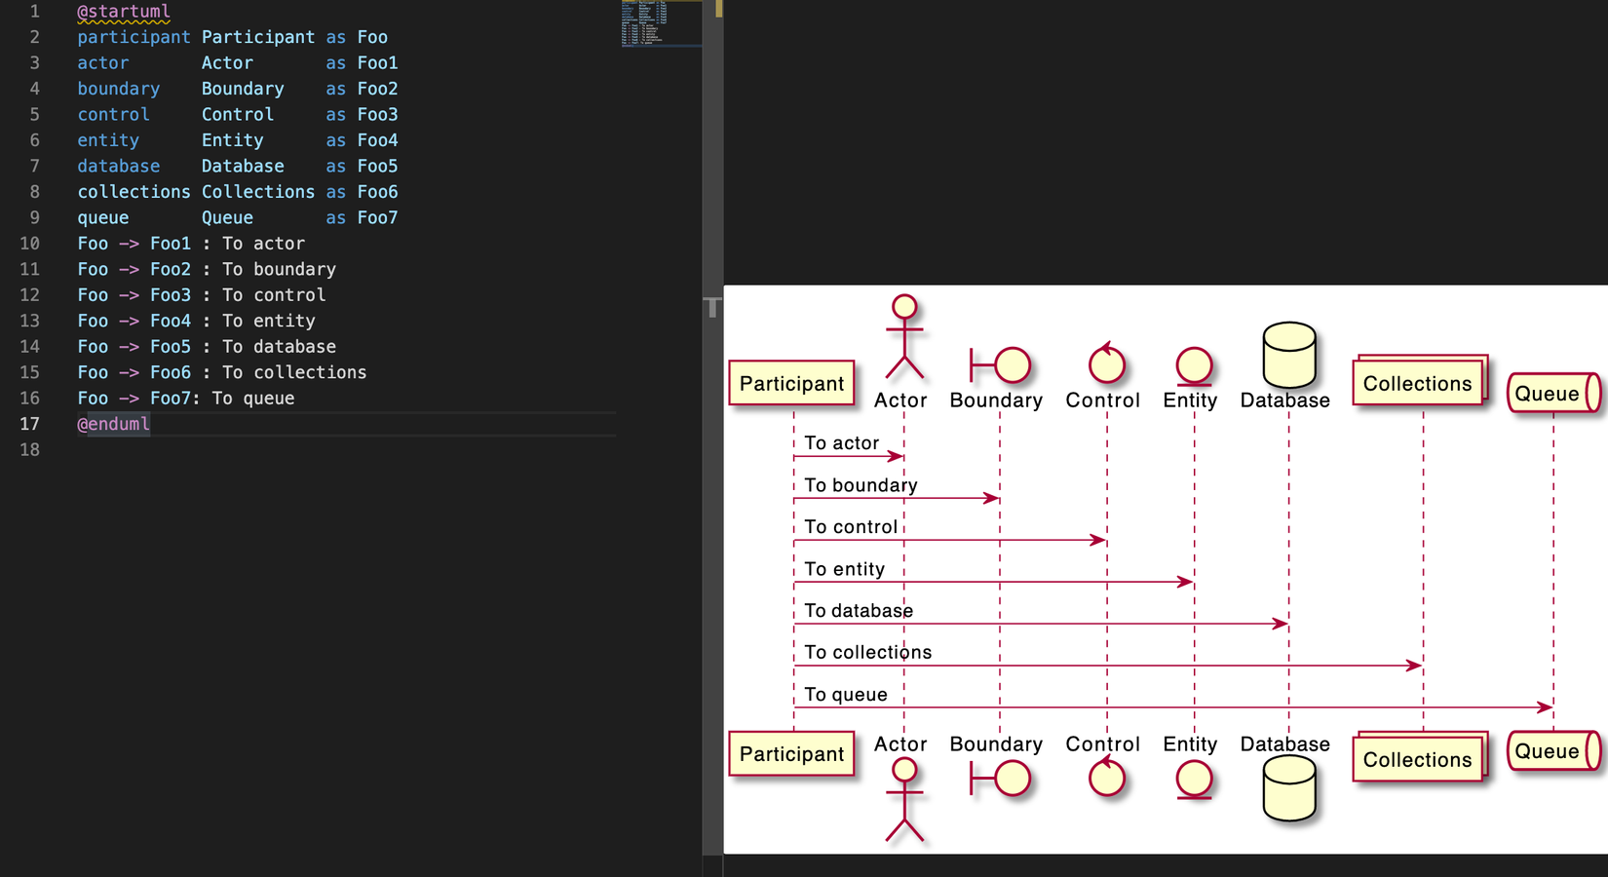Click 'To collections' text on line 15
This screenshot has width=1608, height=877.
coord(294,372)
